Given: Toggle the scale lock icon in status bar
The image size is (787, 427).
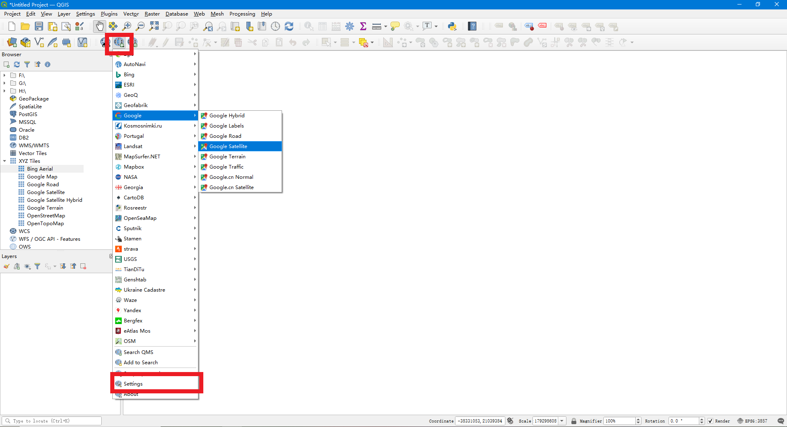Looking at the screenshot, I should click(x=573, y=421).
